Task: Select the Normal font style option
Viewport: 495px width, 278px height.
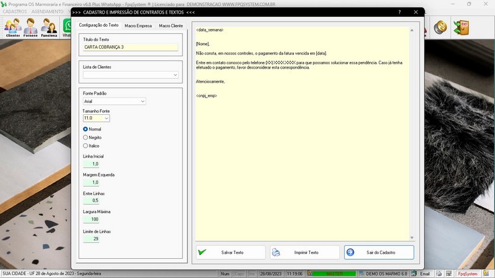Action: [86, 128]
